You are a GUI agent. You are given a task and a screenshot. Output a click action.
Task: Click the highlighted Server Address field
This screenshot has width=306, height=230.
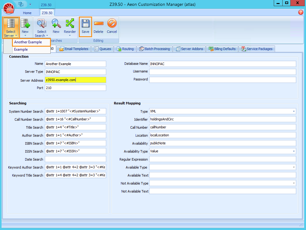[x=76, y=80]
